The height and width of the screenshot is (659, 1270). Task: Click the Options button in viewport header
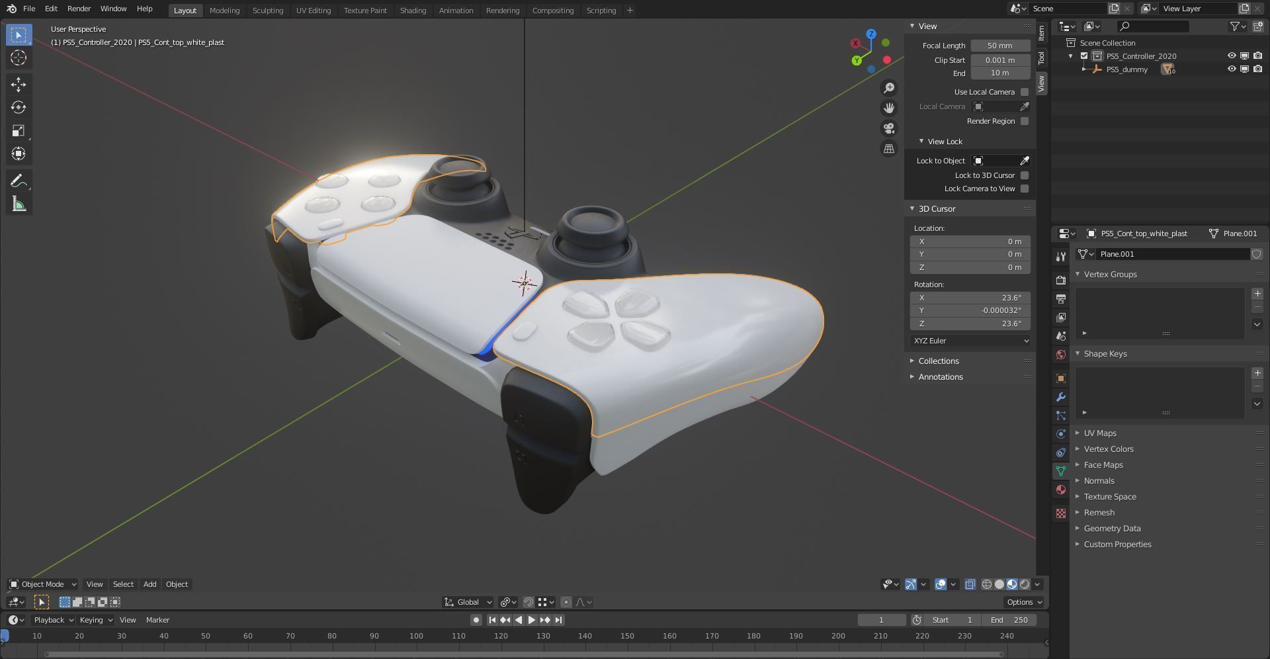(x=1024, y=602)
